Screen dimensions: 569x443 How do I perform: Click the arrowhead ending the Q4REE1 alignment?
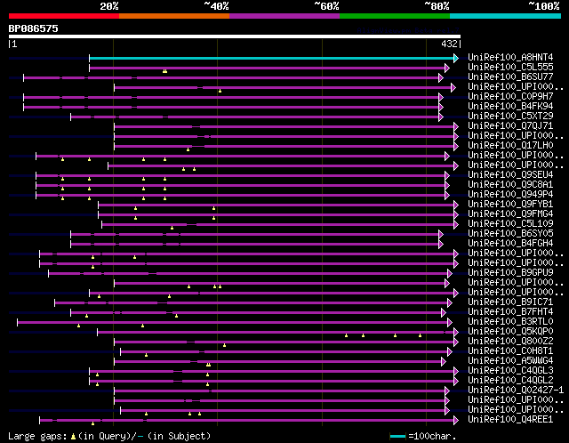coord(456,421)
